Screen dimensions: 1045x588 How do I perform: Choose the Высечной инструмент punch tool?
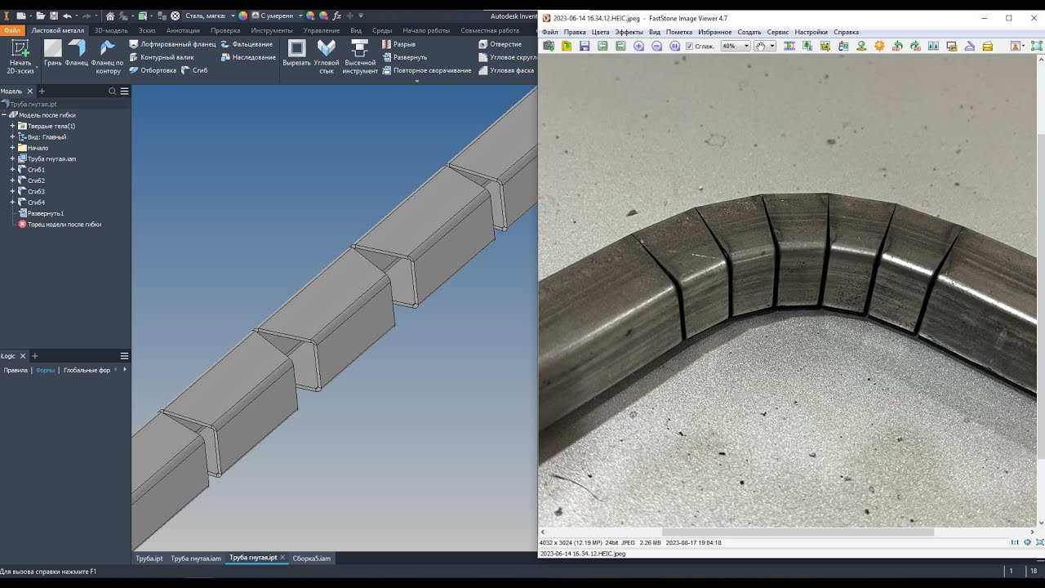click(360, 56)
